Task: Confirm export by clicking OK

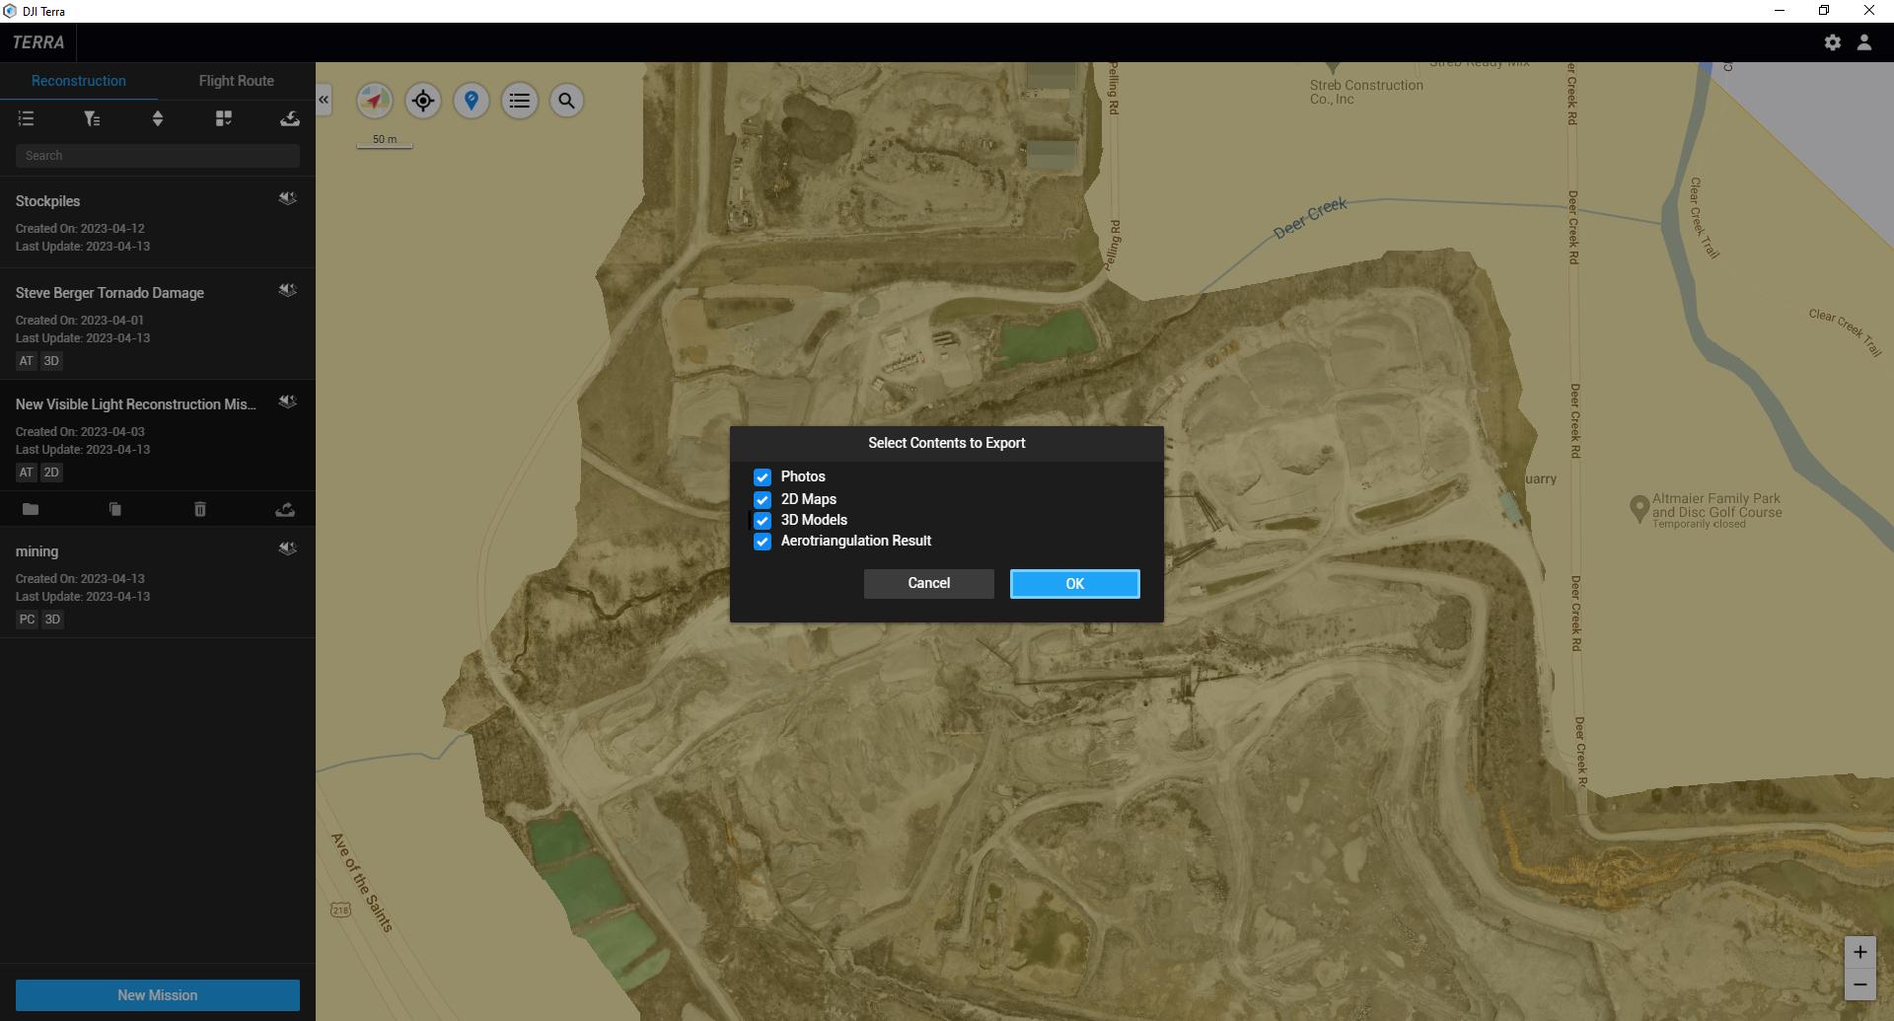Action: 1074,583
